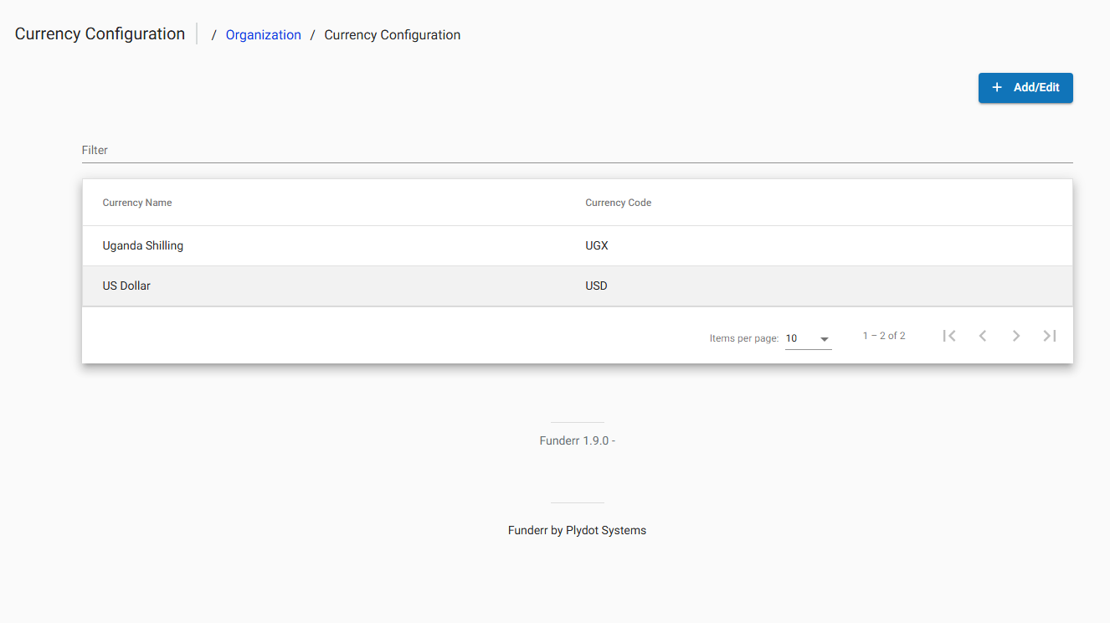Screen dimensions: 1110x623
Task: Open the Organization breadcrumb link
Action: pos(263,34)
